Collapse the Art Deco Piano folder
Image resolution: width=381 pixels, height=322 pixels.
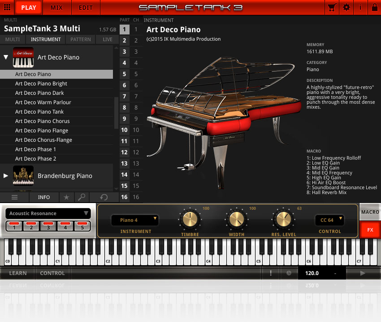[6, 57]
